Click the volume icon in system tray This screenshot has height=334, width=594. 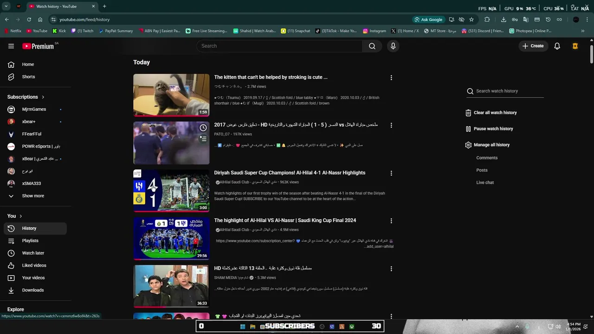(558, 327)
